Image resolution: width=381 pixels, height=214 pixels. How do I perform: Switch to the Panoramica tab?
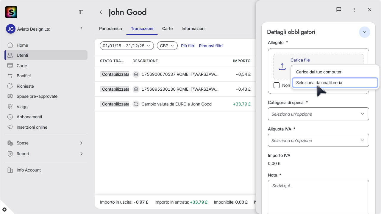tap(110, 29)
